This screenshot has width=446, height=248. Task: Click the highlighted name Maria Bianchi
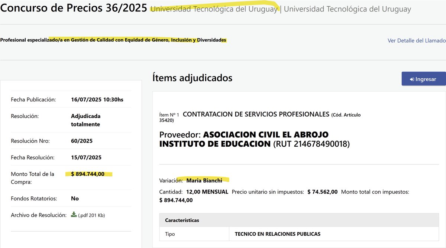[204, 180]
